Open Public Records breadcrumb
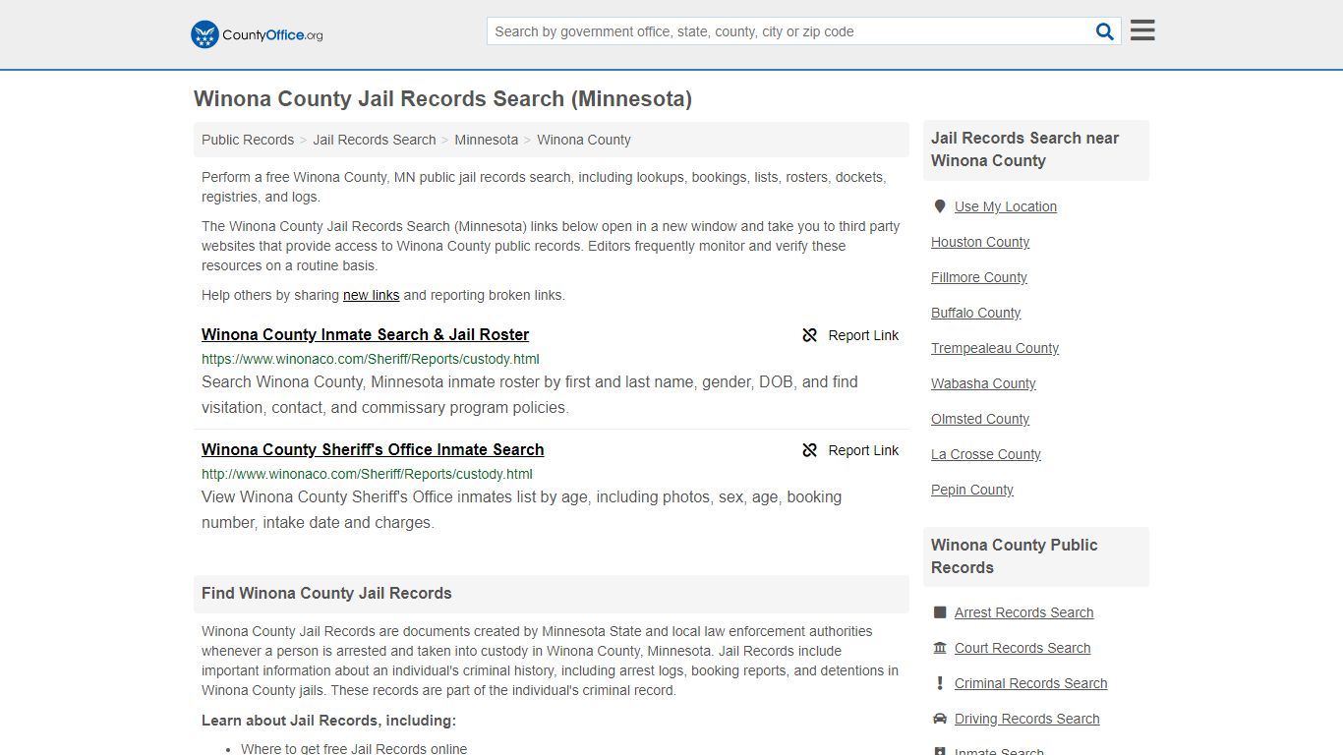1343x755 pixels. click(x=248, y=140)
